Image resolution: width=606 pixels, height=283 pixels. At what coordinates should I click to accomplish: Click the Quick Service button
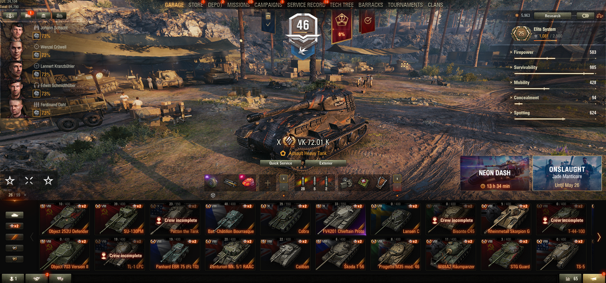tap(281, 163)
